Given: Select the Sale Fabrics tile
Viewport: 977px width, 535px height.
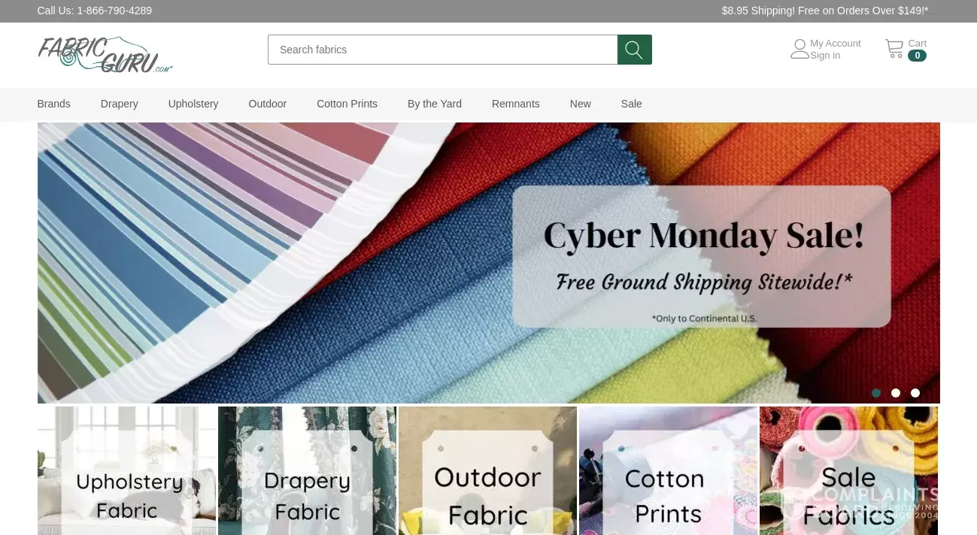Looking at the screenshot, I should [848, 471].
